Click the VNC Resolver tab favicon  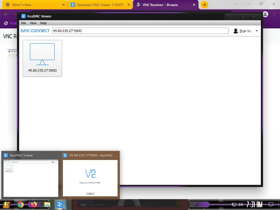(138, 5)
